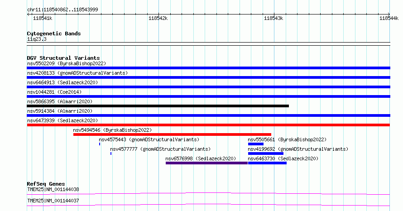
Task: Open nsv5914384 (Almarri2020) label
Action: click(x=60, y=111)
